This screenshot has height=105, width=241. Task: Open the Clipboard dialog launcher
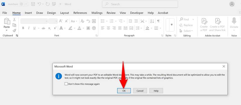click(x=17, y=35)
